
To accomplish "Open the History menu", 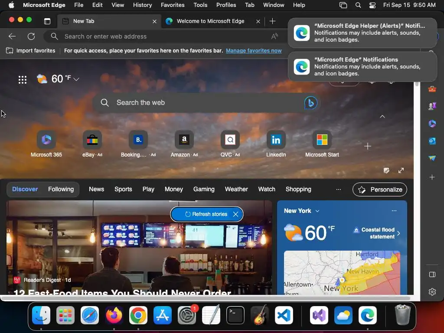I will (142, 5).
